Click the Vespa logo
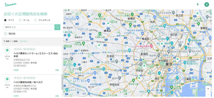This screenshot has width=214, height=98. [11, 5]
